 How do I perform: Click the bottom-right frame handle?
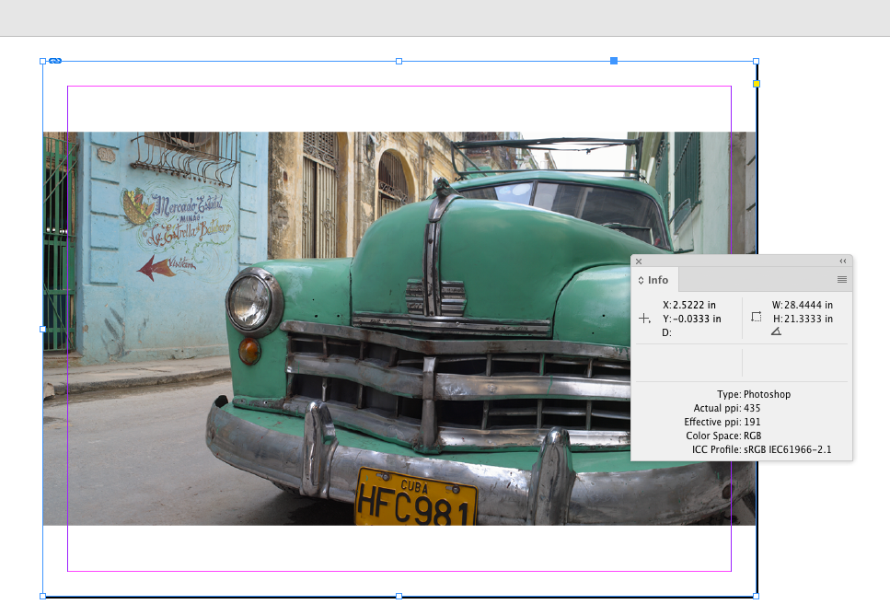click(756, 596)
